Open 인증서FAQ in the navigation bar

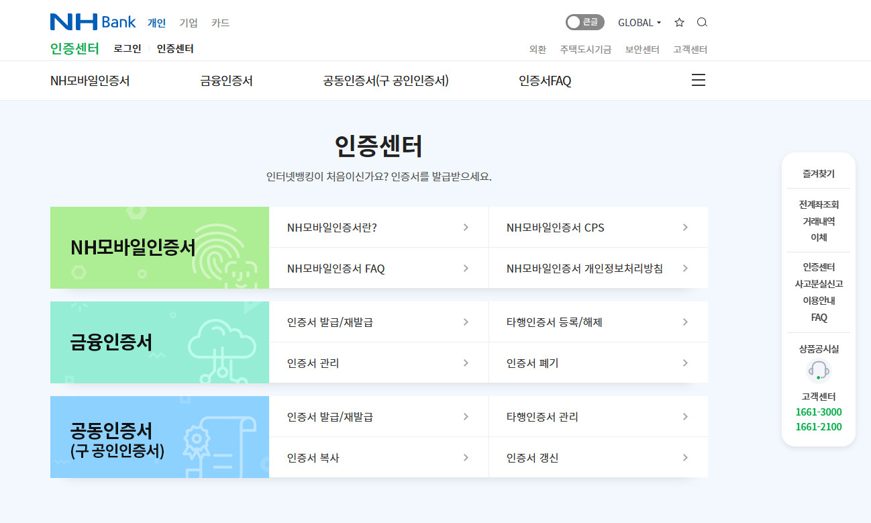point(545,81)
